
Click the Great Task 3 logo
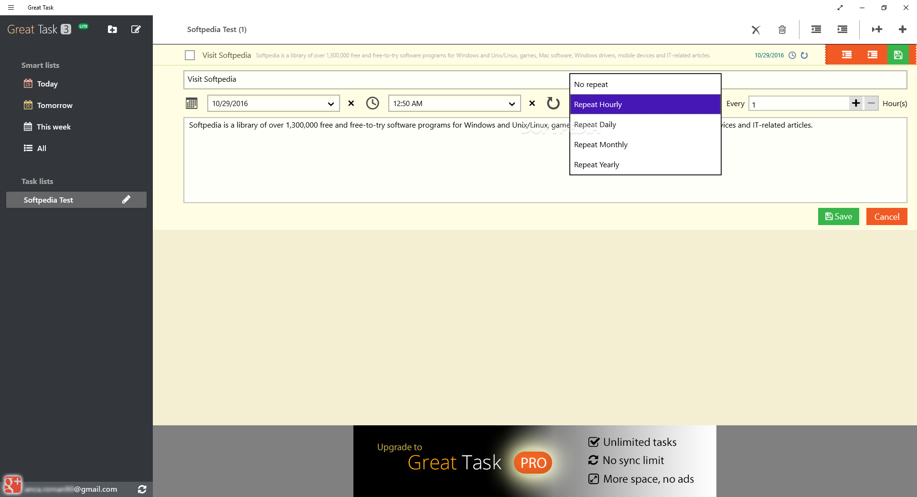pos(39,29)
